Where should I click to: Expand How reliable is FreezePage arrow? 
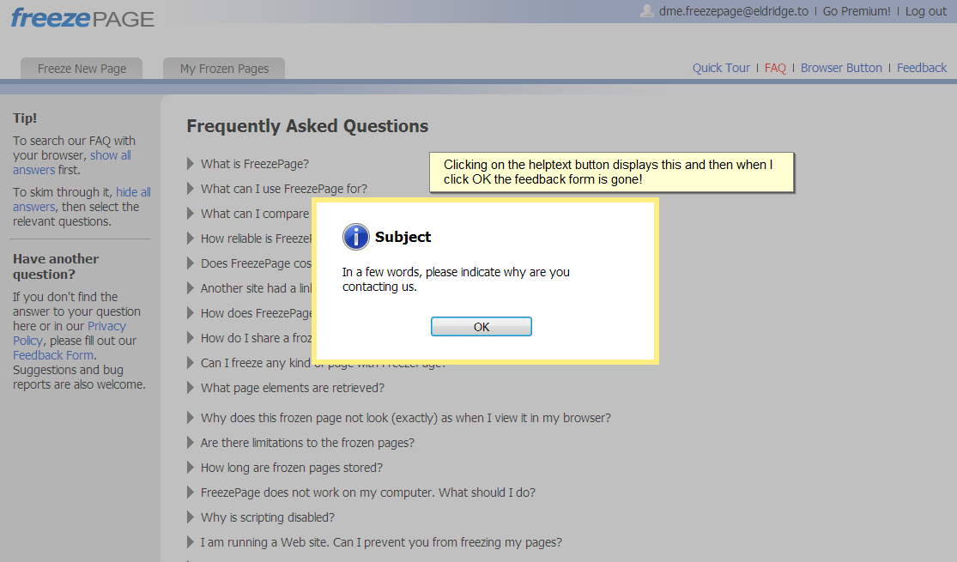[191, 239]
